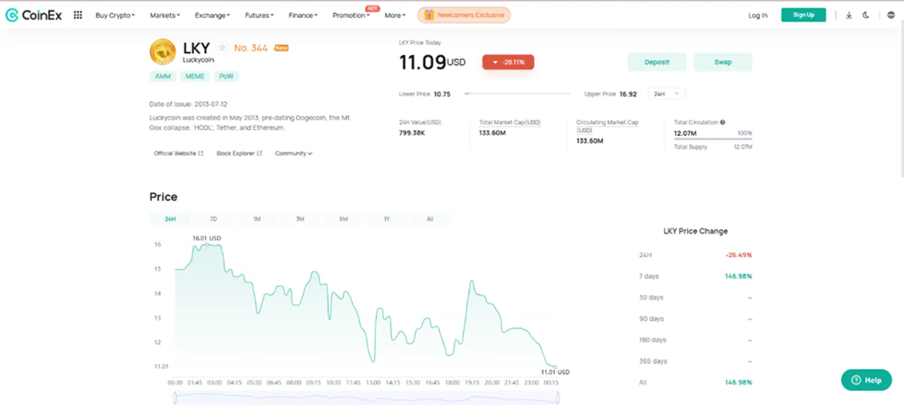Select the All chart tab

430,219
